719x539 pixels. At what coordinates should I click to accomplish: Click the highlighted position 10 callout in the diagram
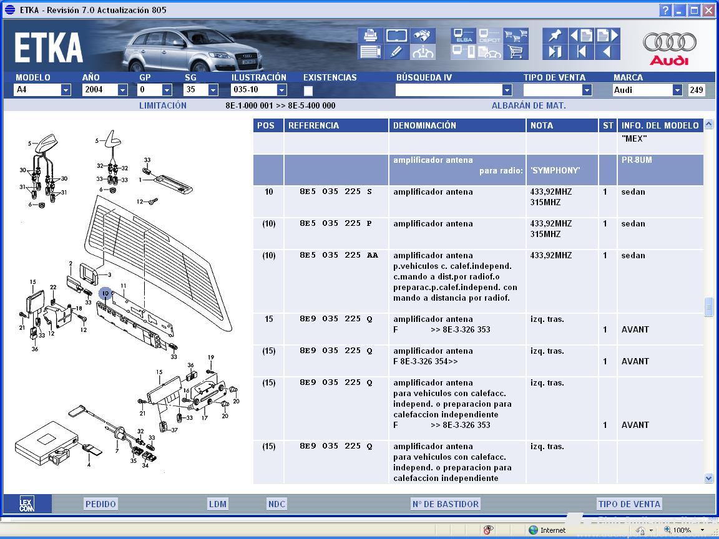(105, 293)
